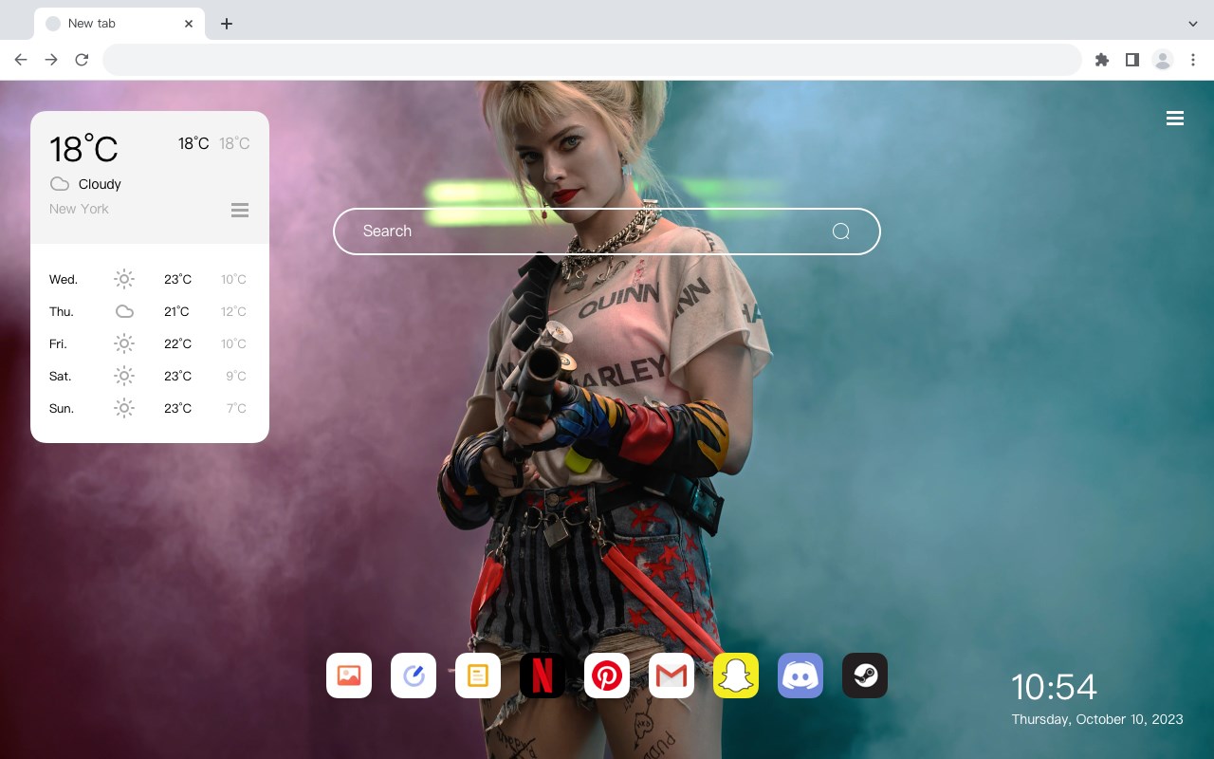Click Sunday's 7°C low temperature

[236, 408]
